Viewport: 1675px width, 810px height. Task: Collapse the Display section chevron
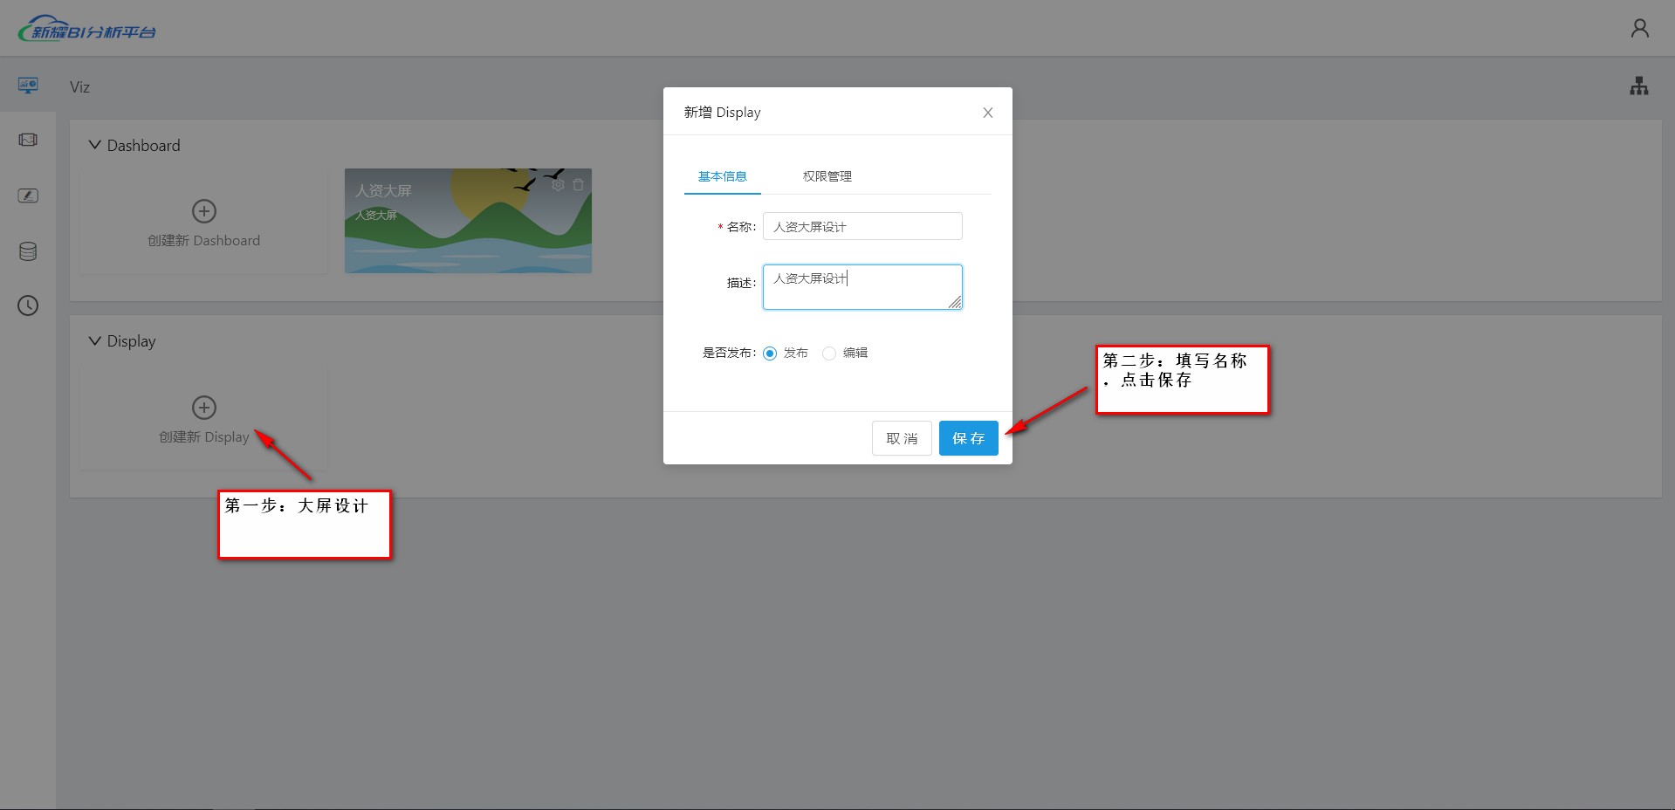coord(95,340)
